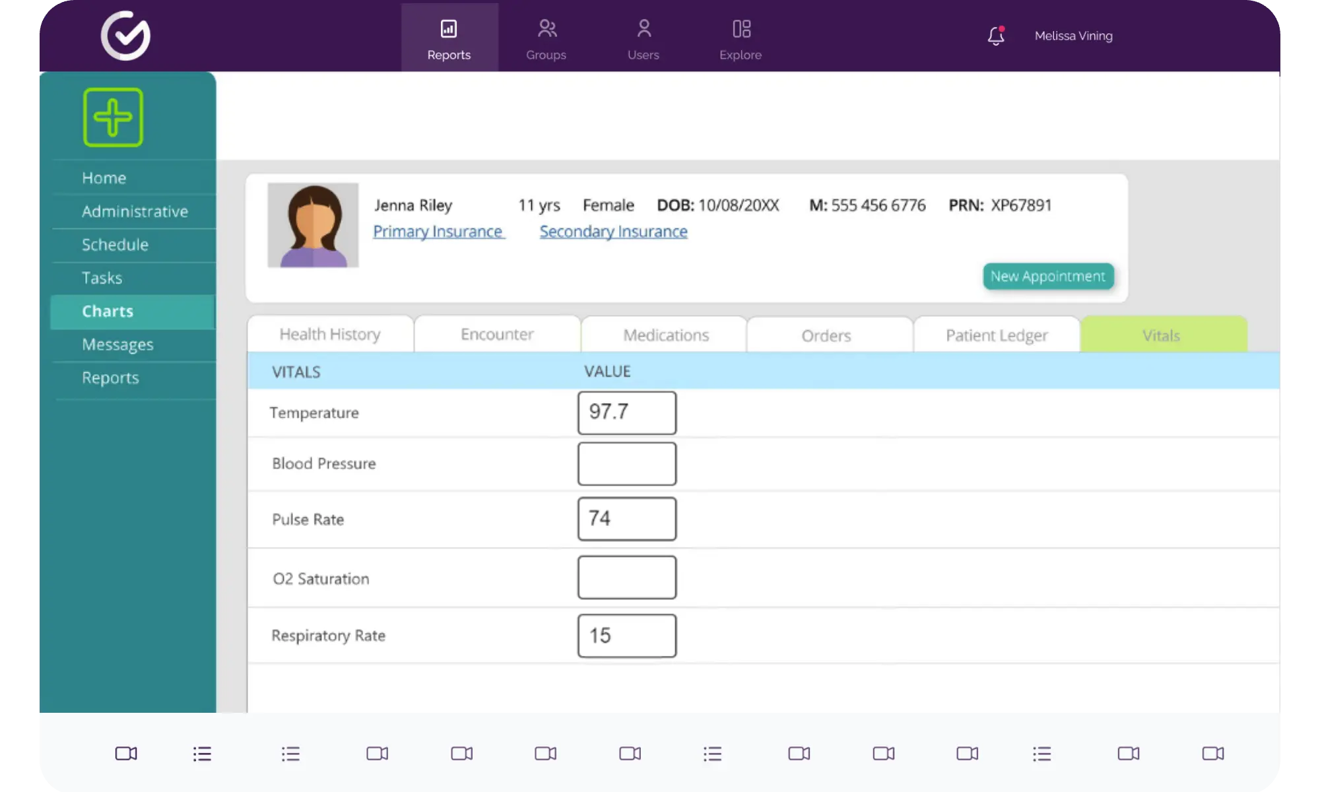The height and width of the screenshot is (792, 1320).
Task: Switch to the Health History tab
Action: [x=330, y=335]
